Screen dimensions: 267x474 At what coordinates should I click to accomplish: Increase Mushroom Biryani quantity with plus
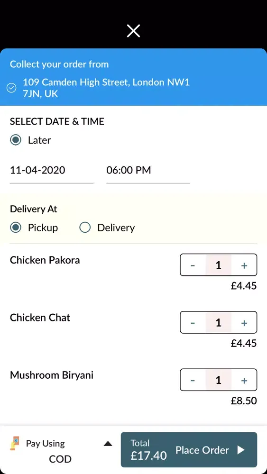244,380
